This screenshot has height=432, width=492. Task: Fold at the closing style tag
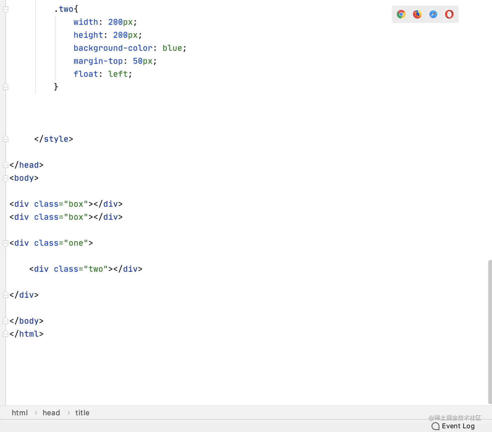[6, 139]
